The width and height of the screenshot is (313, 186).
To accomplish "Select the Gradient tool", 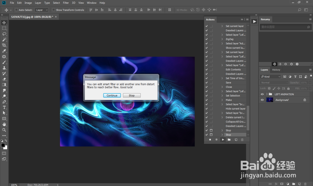I will pos(4,85).
